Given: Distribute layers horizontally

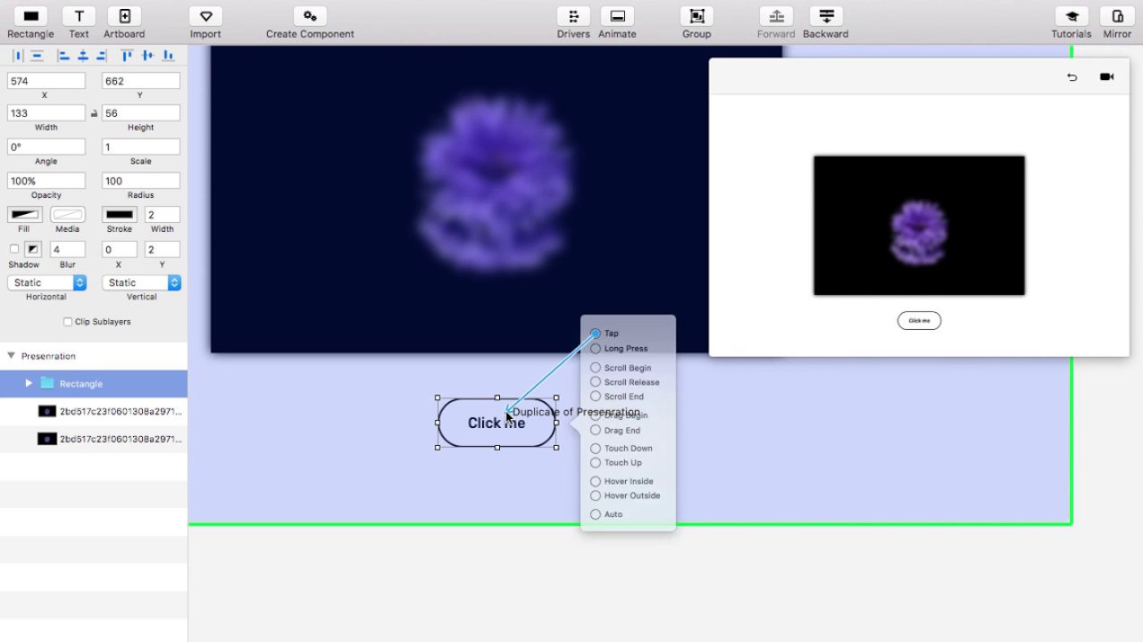Looking at the screenshot, I should pos(17,55).
